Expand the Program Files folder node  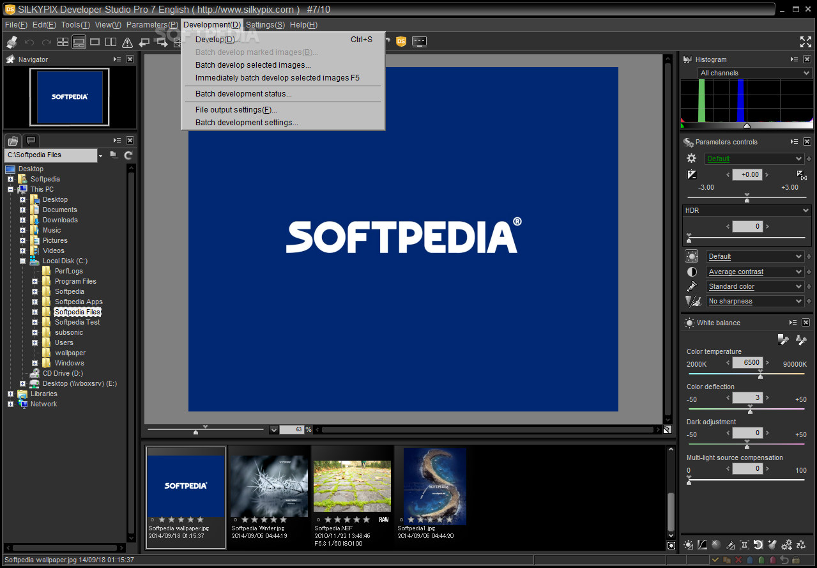point(34,281)
